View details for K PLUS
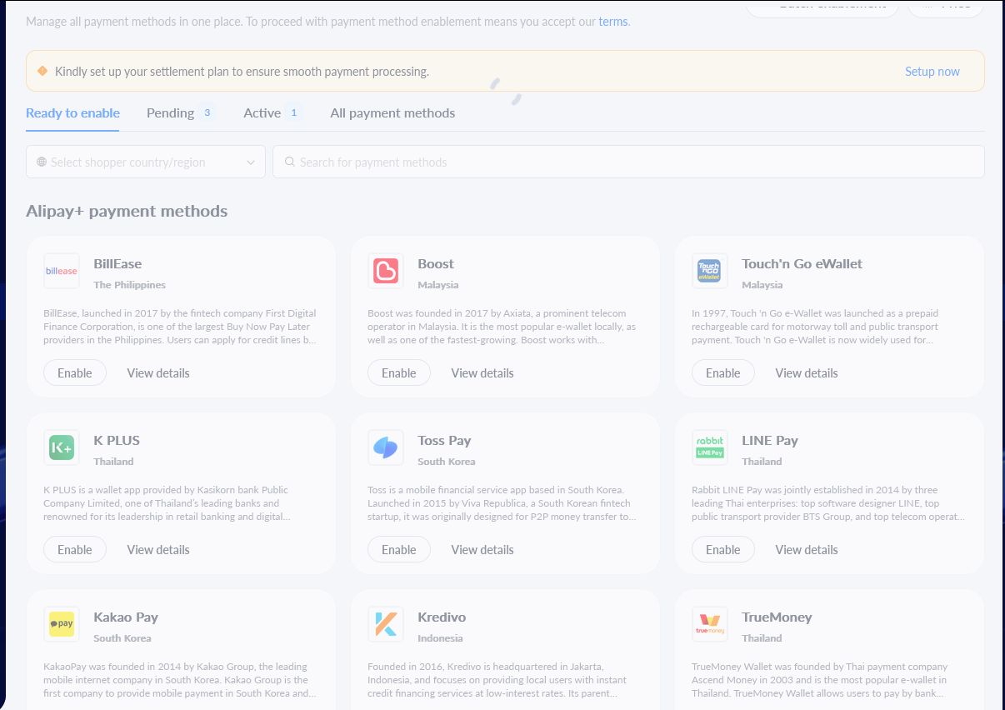This screenshot has height=710, width=1005. 158,550
